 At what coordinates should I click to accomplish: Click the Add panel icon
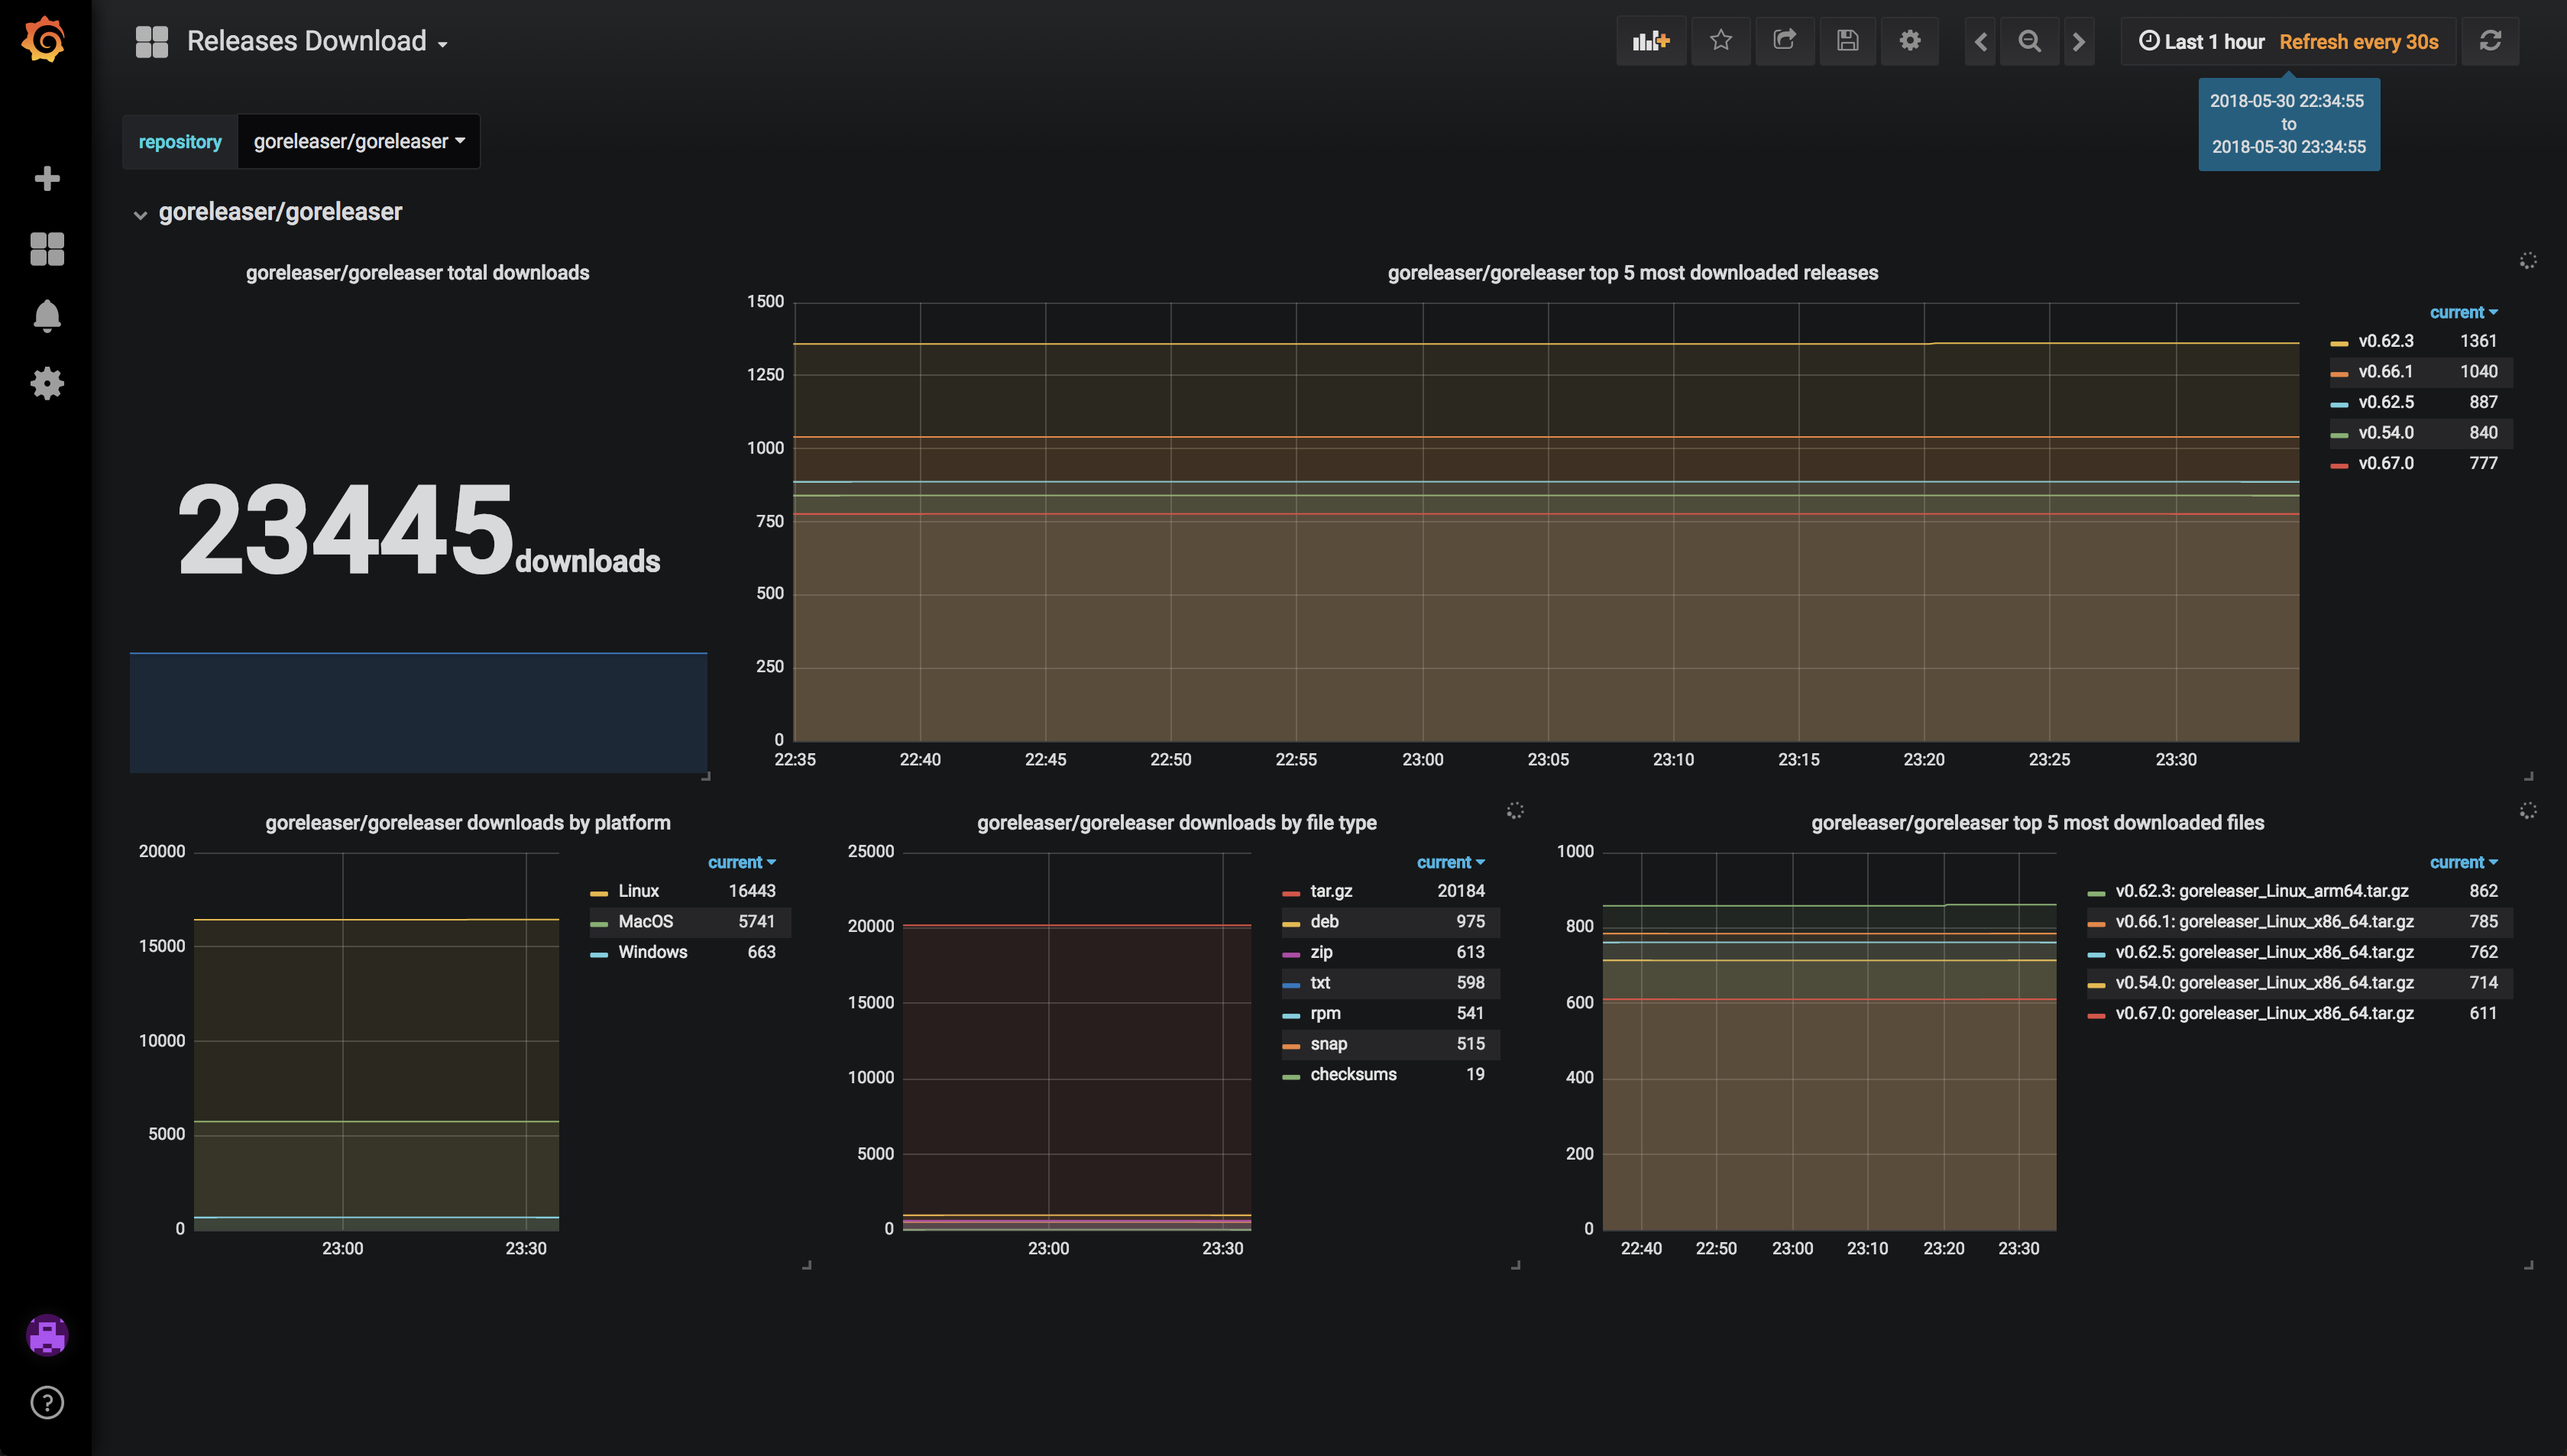point(1650,41)
